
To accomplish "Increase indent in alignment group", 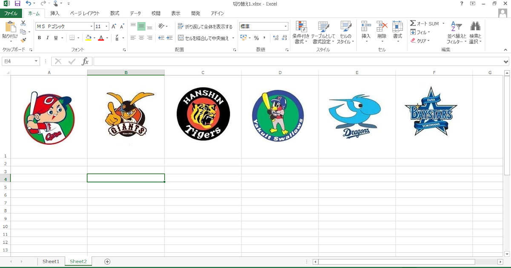I will coord(169,38).
